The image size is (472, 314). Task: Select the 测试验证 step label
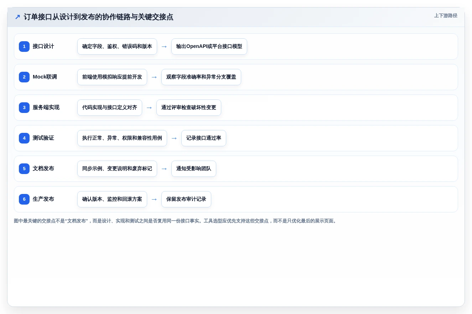[43, 138]
